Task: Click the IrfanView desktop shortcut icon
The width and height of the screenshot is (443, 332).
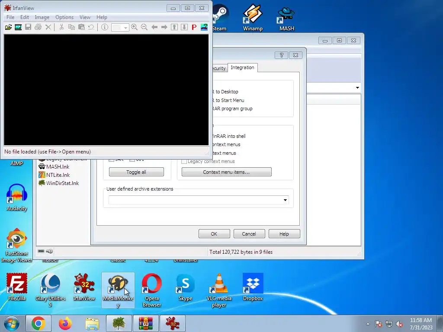Action: (84, 287)
